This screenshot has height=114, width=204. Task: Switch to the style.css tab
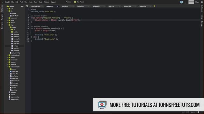111,6
